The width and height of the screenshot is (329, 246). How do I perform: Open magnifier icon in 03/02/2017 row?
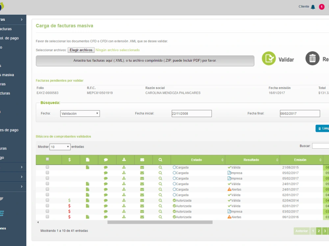160,212
